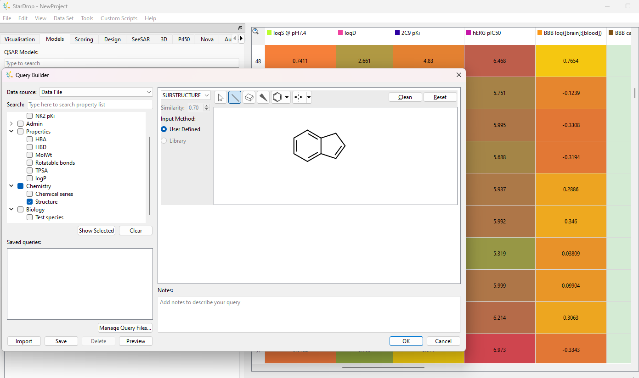Cancel the Query Builder dialog
This screenshot has width=639, height=378.
click(x=443, y=341)
